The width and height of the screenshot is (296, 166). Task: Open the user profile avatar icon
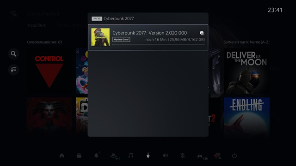point(217,156)
